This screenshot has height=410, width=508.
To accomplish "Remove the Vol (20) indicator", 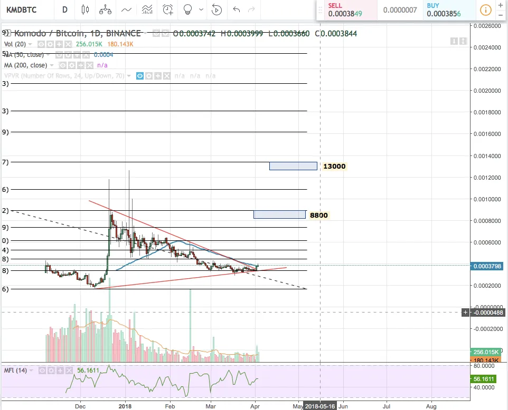I will pos(68,44).
